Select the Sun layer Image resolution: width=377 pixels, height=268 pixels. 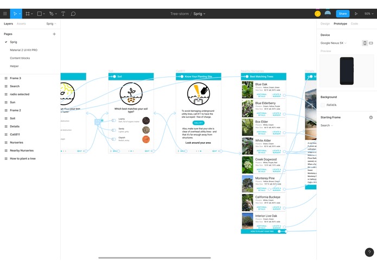(12, 103)
